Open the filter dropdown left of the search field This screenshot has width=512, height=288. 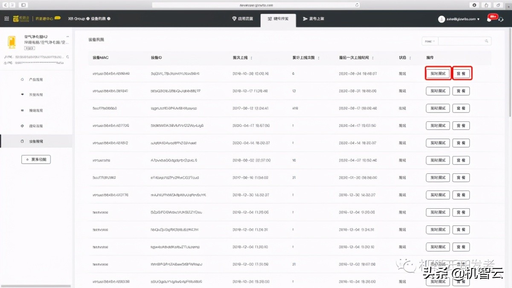point(429,41)
